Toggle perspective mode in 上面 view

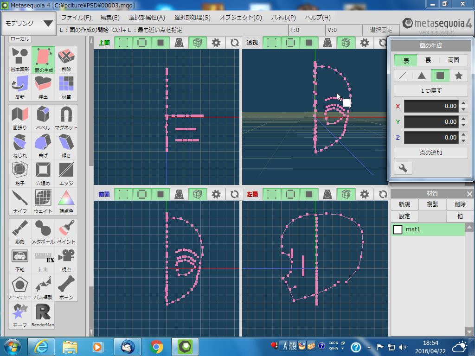coord(179,43)
